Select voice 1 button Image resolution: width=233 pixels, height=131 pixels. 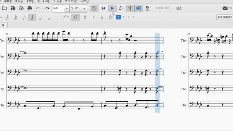tap(118, 17)
